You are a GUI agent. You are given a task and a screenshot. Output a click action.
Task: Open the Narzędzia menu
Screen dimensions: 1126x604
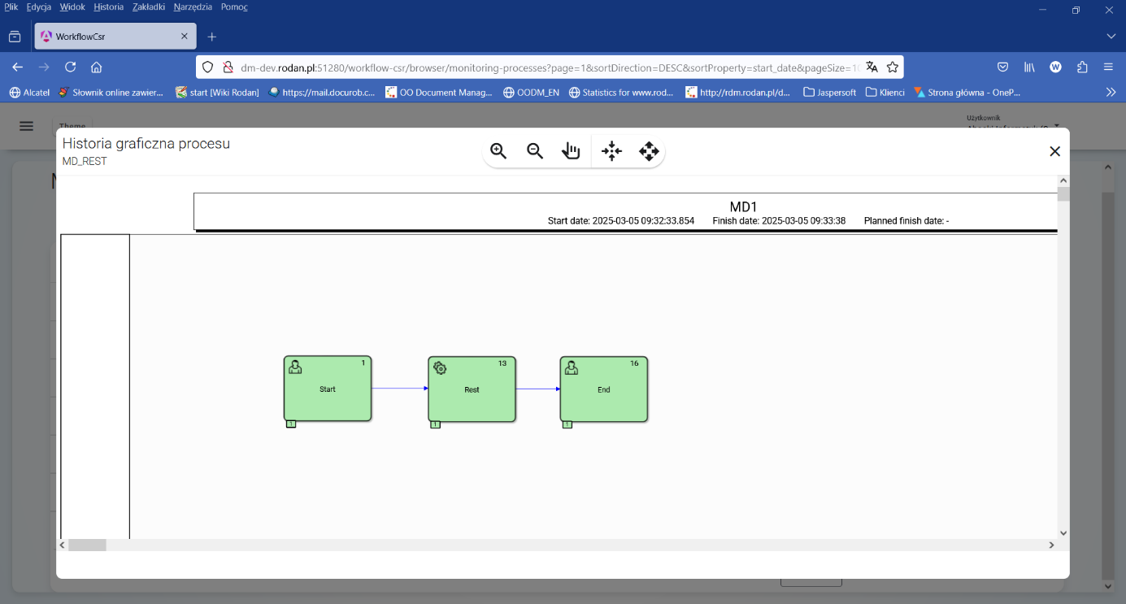point(193,7)
